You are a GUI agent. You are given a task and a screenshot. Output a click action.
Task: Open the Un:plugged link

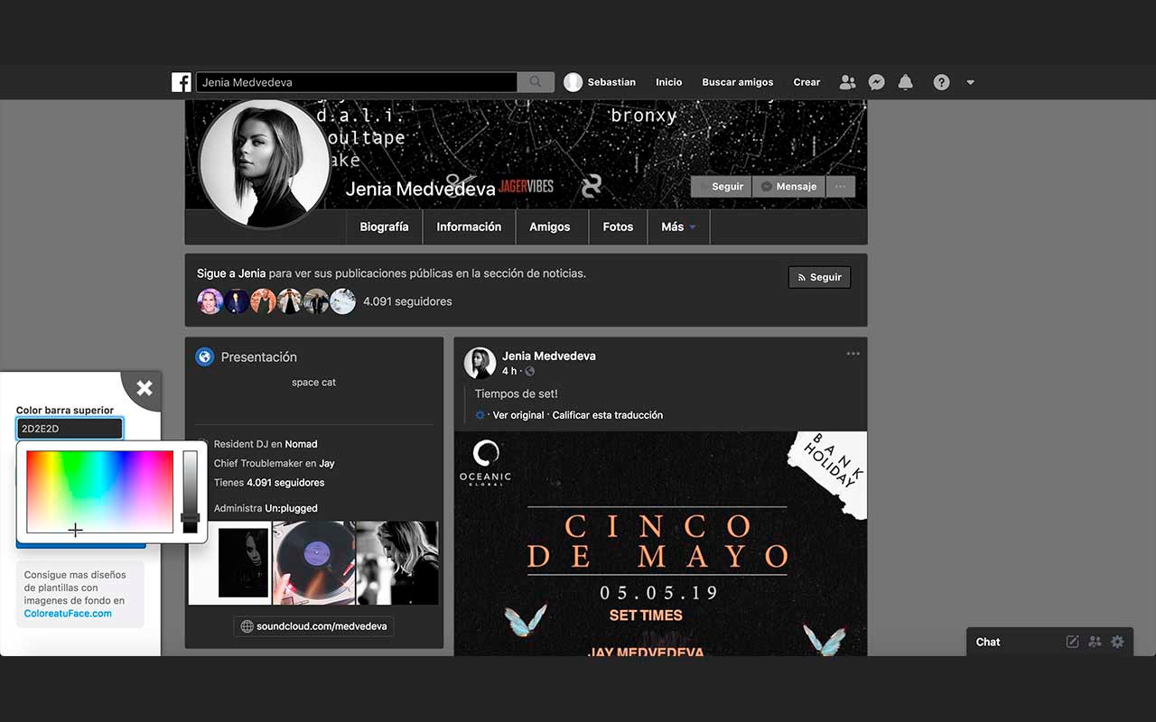pyautogui.click(x=291, y=508)
